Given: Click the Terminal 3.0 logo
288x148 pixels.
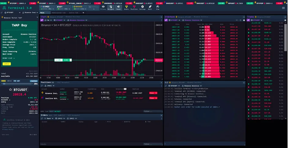Looking at the screenshot, I should point(17,8).
